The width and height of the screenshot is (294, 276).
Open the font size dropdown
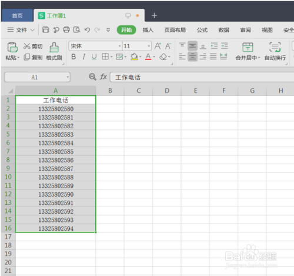pos(149,46)
